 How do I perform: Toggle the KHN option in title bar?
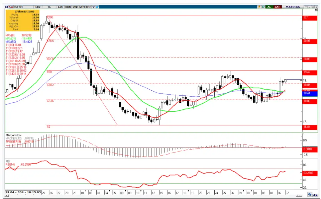(x=68, y=7)
